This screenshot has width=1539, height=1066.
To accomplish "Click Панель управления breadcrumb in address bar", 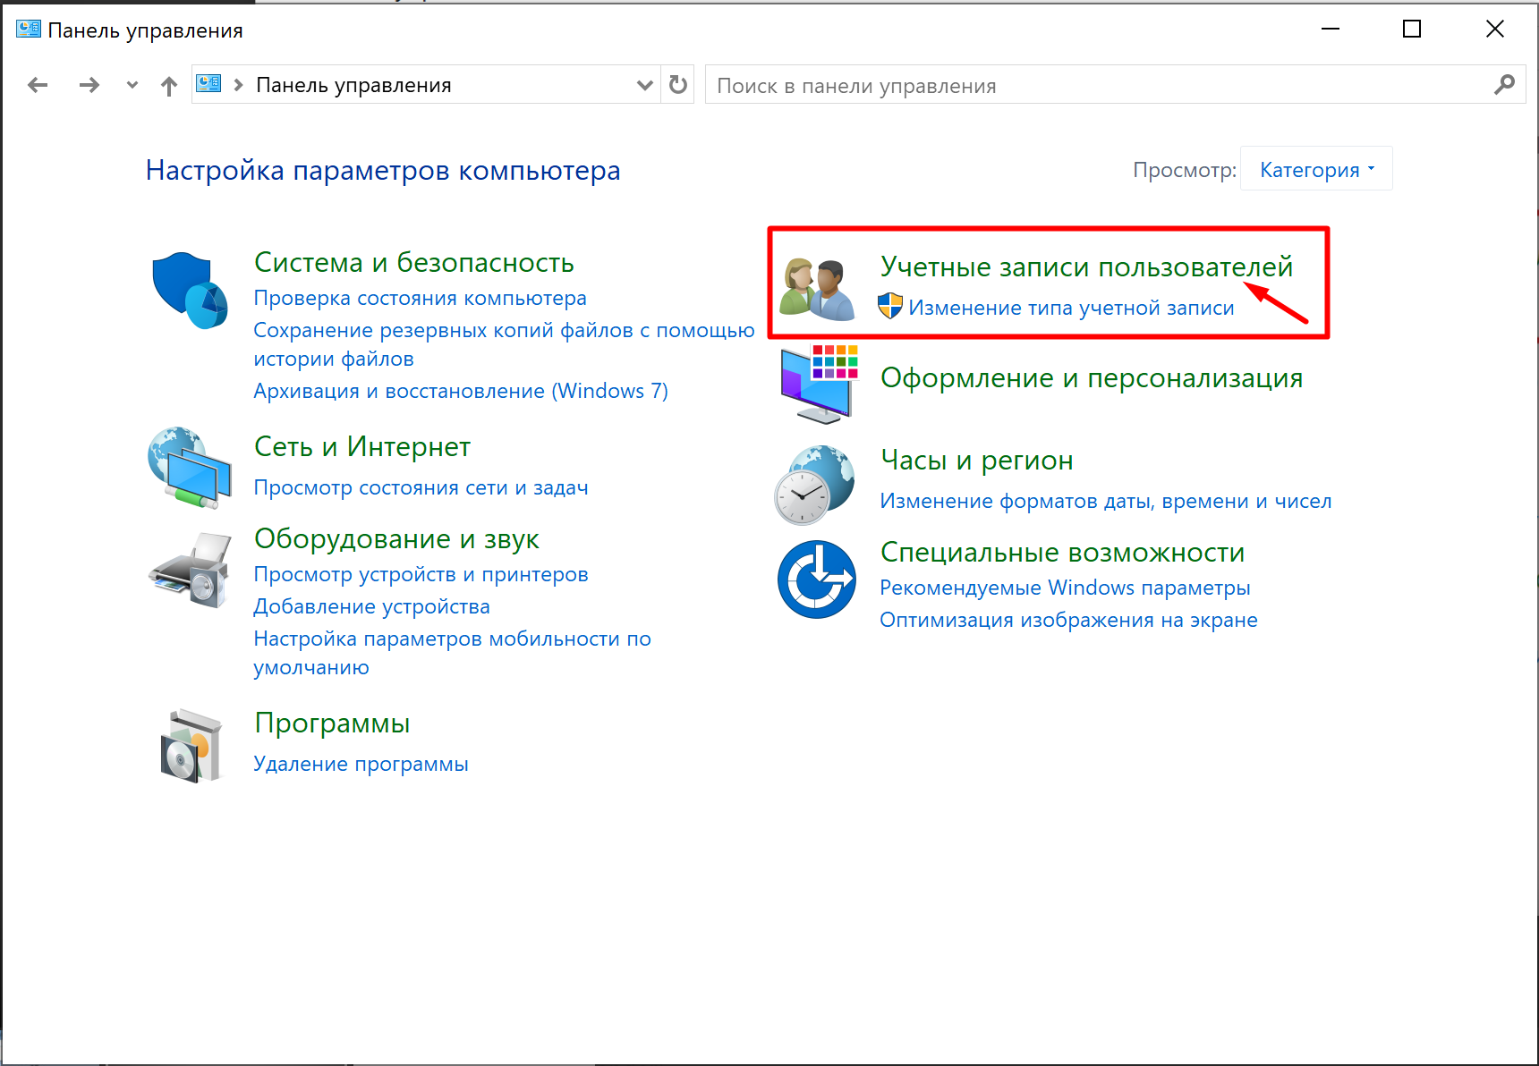I will click(x=353, y=86).
